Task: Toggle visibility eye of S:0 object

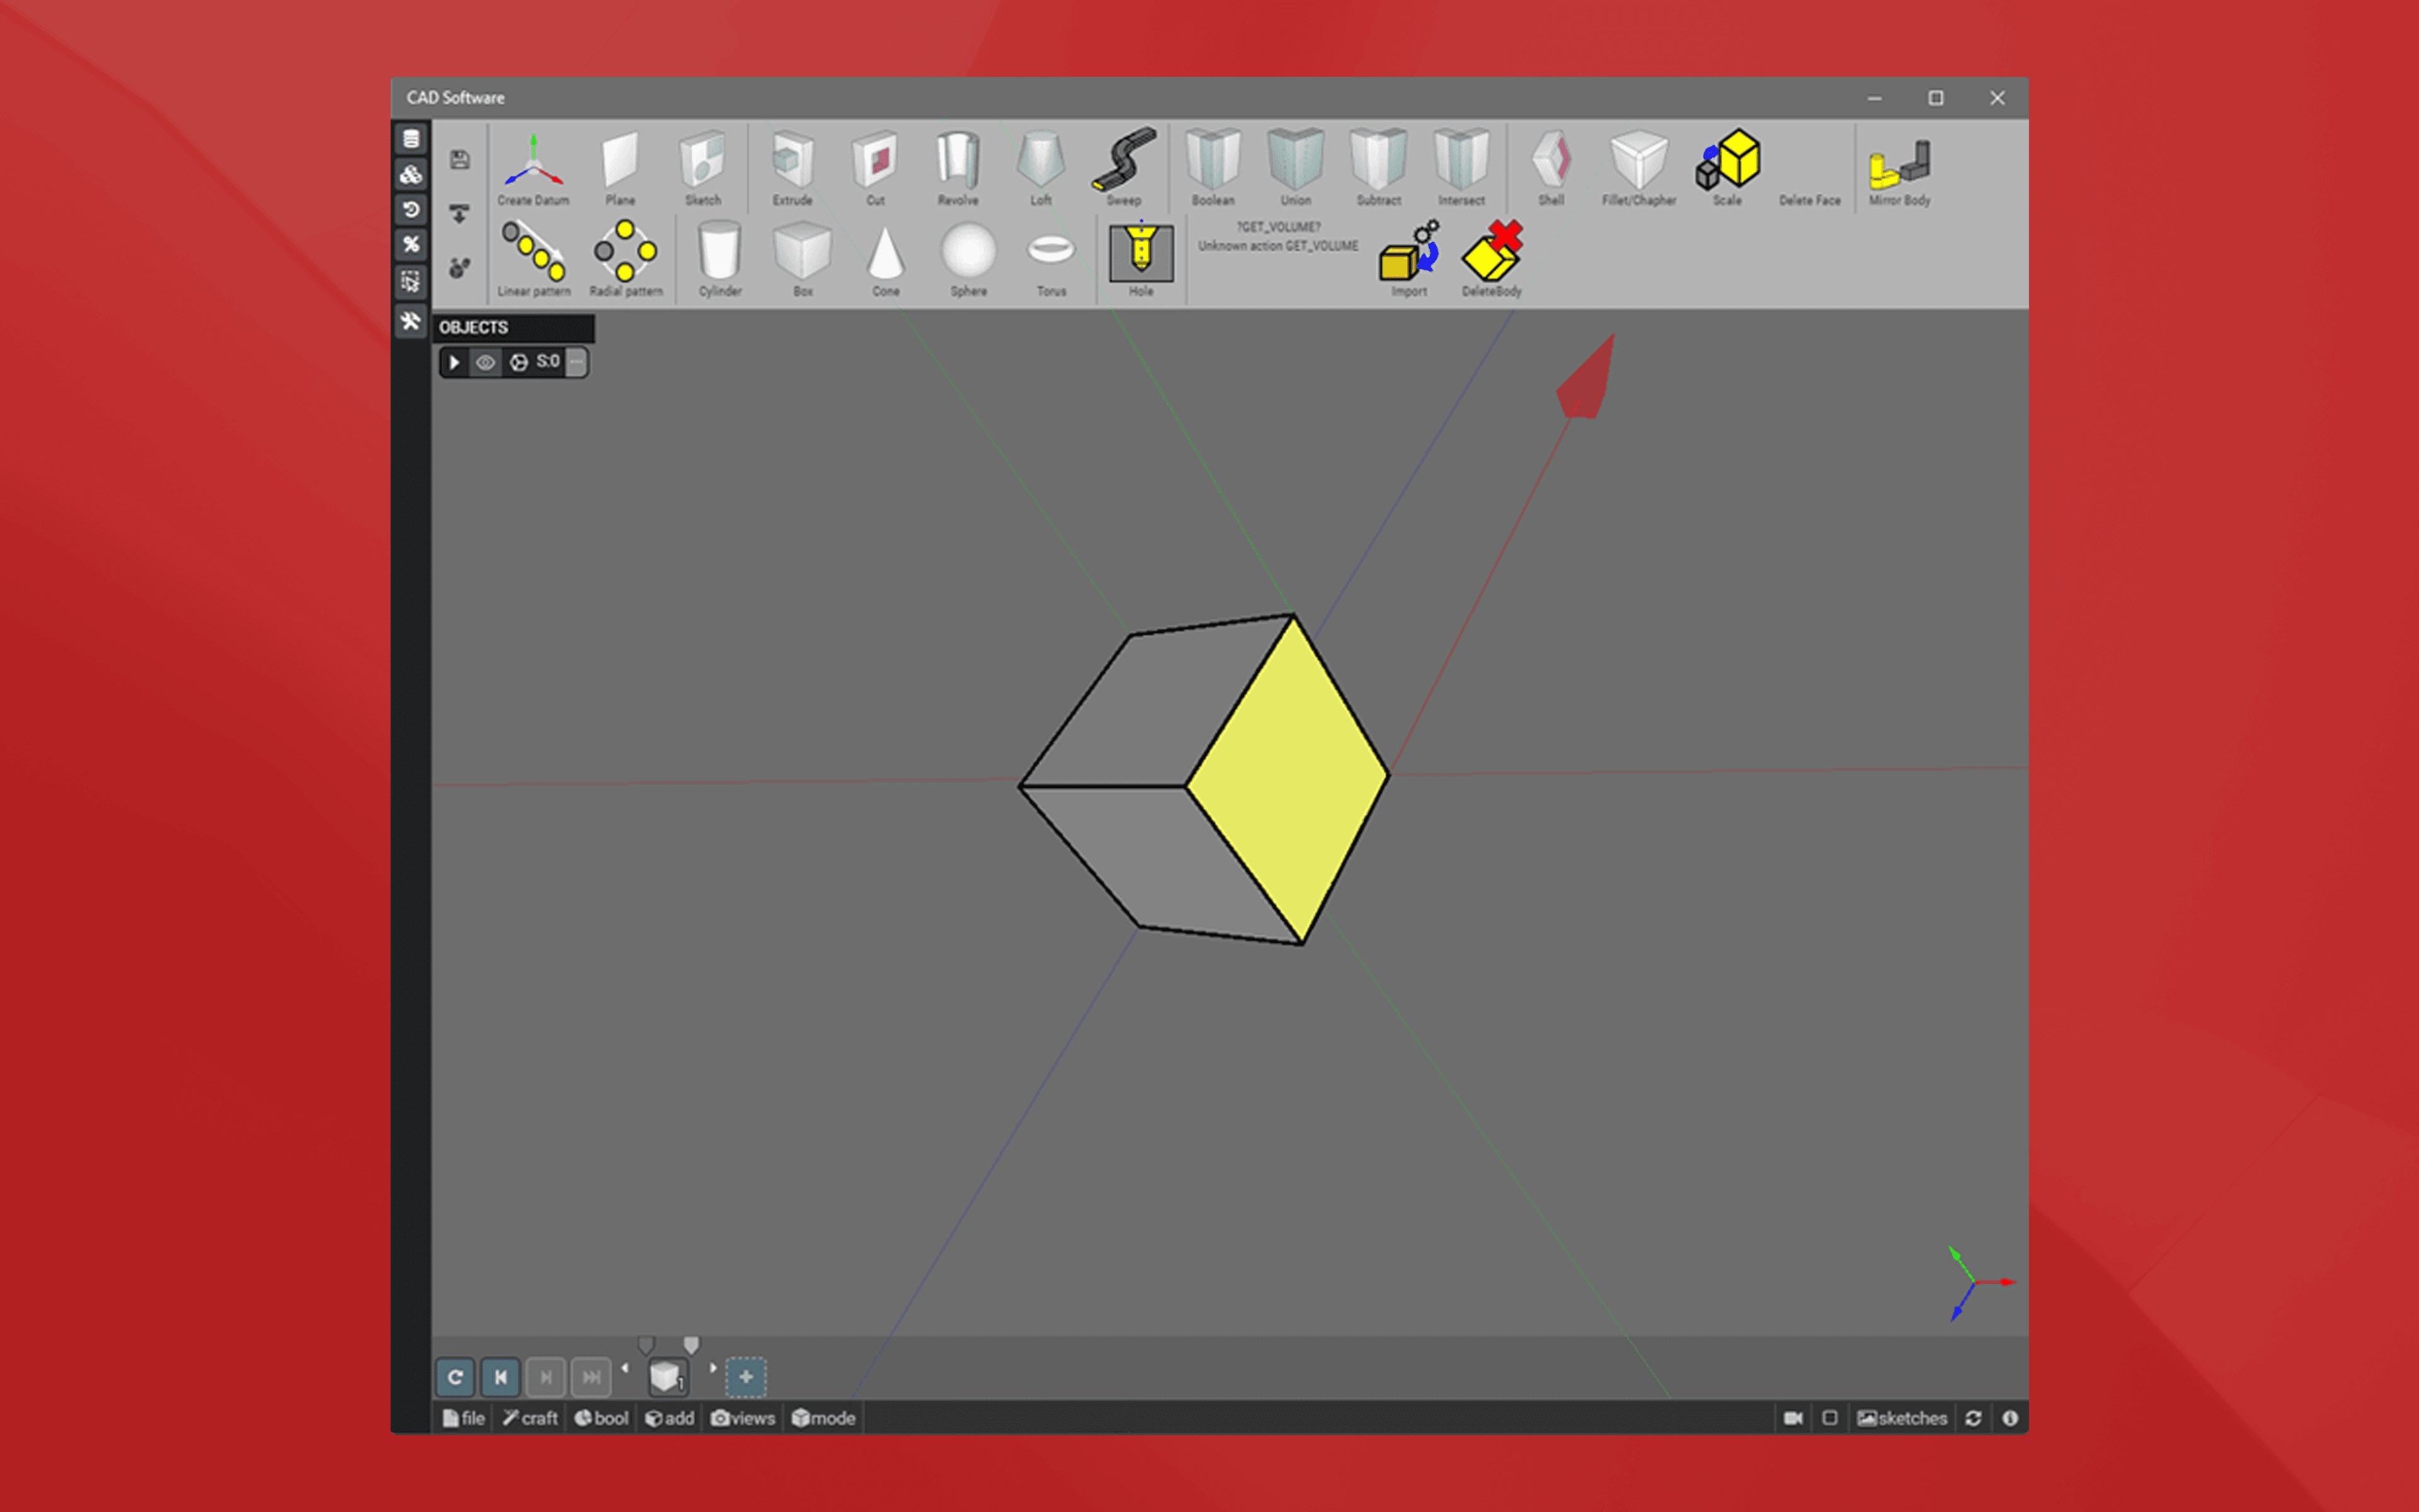Action: tap(486, 362)
